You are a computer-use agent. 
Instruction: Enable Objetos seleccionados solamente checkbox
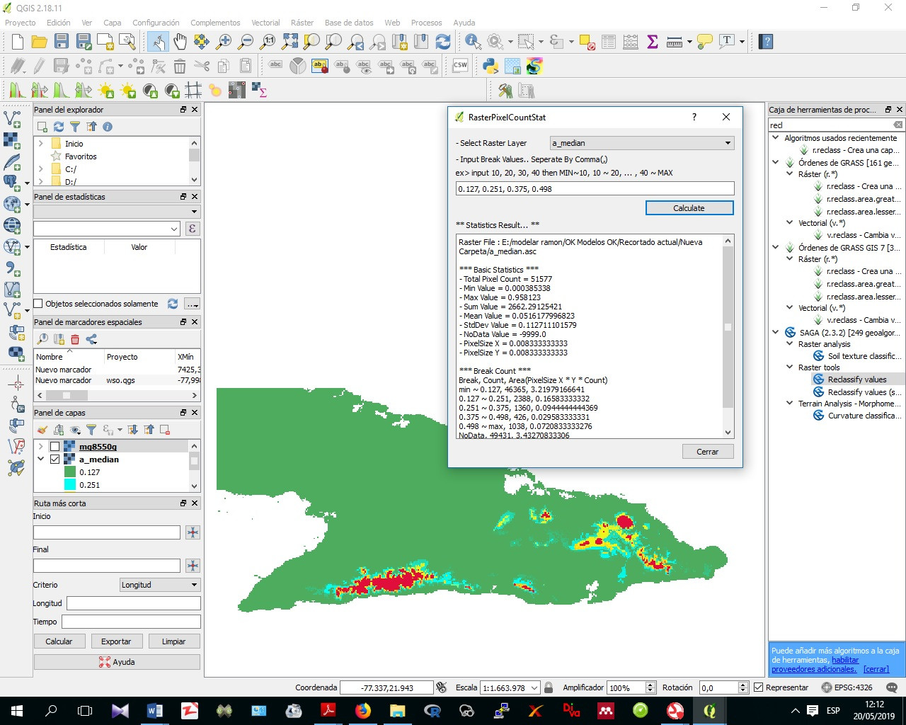[39, 304]
